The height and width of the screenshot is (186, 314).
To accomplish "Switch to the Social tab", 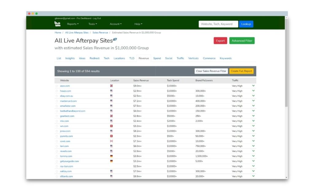I will tap(169, 58).
